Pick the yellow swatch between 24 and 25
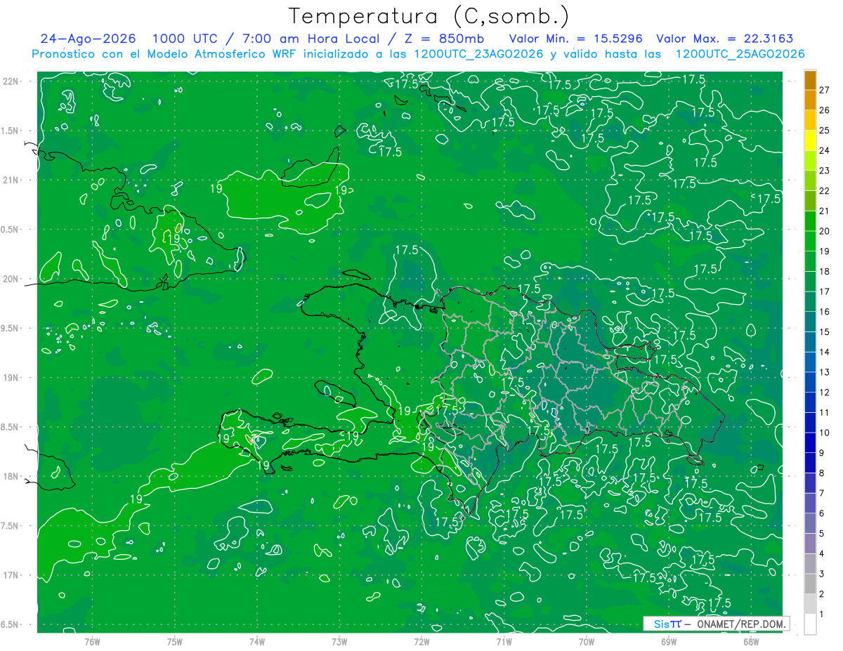The height and width of the screenshot is (651, 843). click(810, 140)
